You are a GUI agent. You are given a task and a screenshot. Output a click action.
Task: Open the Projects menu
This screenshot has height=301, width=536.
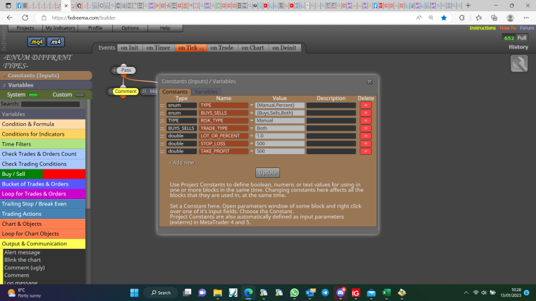pos(25,28)
